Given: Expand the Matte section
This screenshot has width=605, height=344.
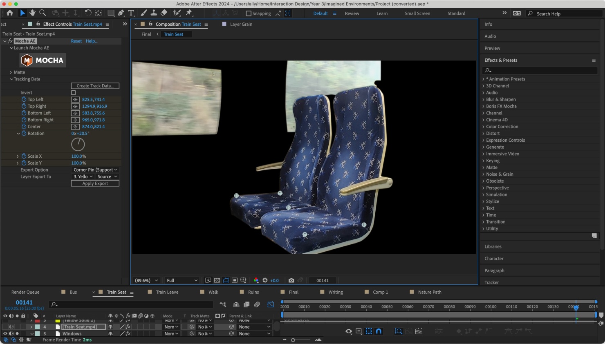Looking at the screenshot, I should click(x=11, y=72).
